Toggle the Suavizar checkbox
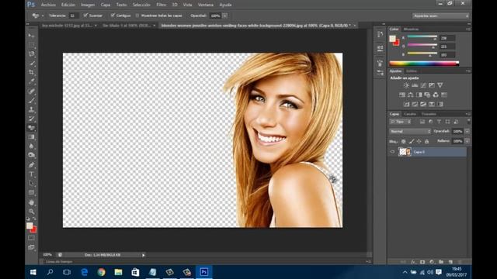This screenshot has width=497, height=279. [85, 15]
